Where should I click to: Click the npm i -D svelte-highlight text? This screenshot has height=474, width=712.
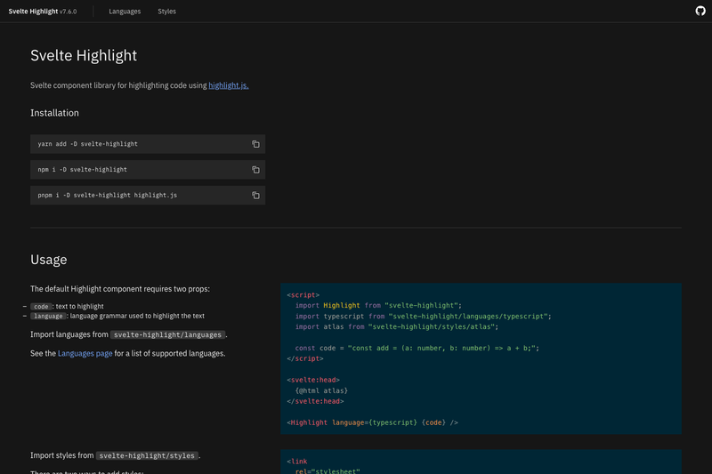82,170
